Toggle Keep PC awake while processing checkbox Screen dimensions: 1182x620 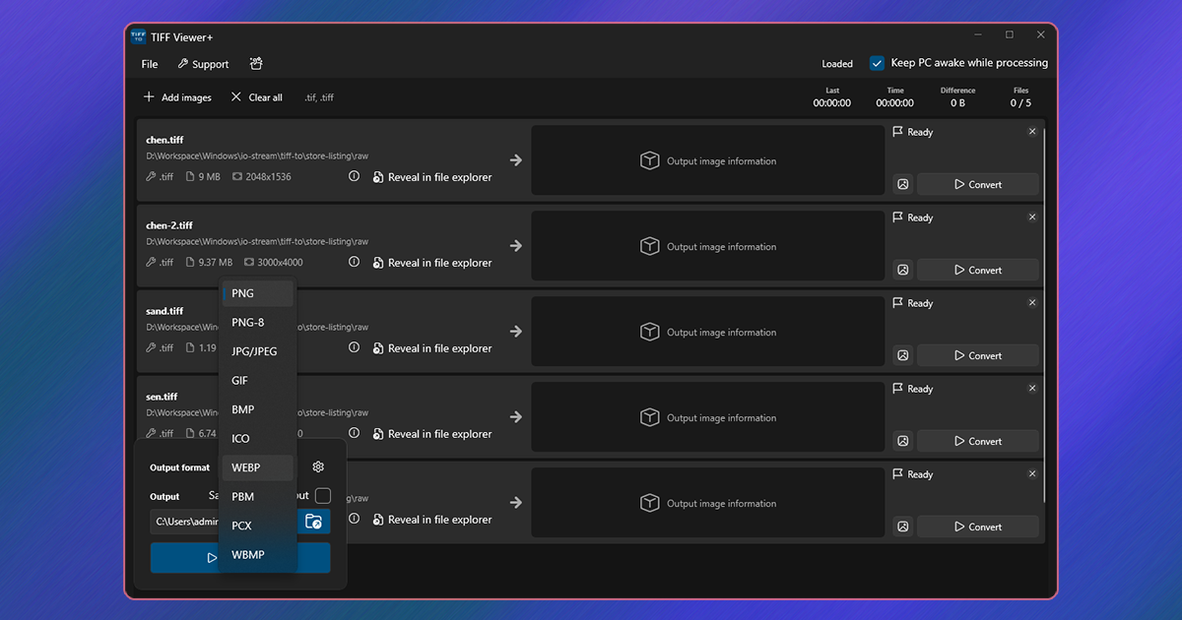pyautogui.click(x=877, y=63)
